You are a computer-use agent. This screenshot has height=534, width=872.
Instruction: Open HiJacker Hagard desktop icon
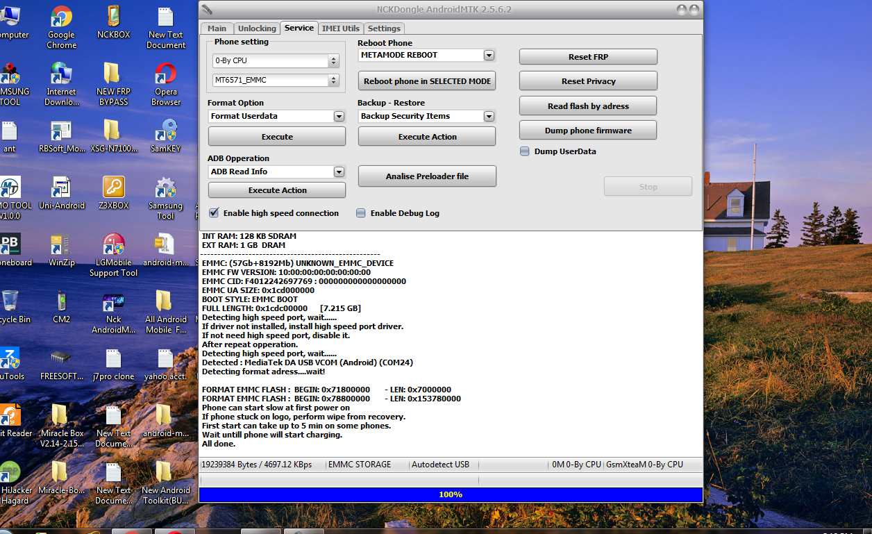tap(14, 483)
